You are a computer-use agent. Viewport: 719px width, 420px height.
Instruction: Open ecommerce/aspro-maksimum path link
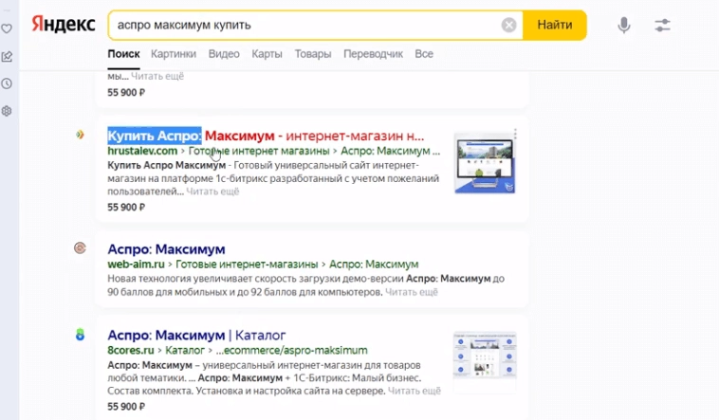tap(291, 350)
